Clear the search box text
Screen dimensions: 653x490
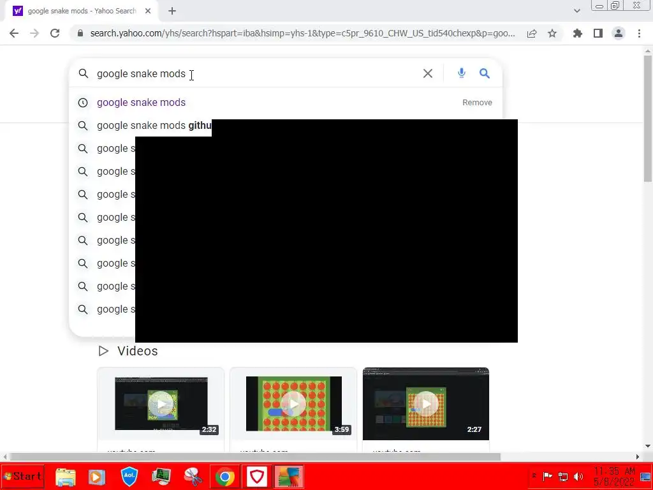[x=428, y=74]
